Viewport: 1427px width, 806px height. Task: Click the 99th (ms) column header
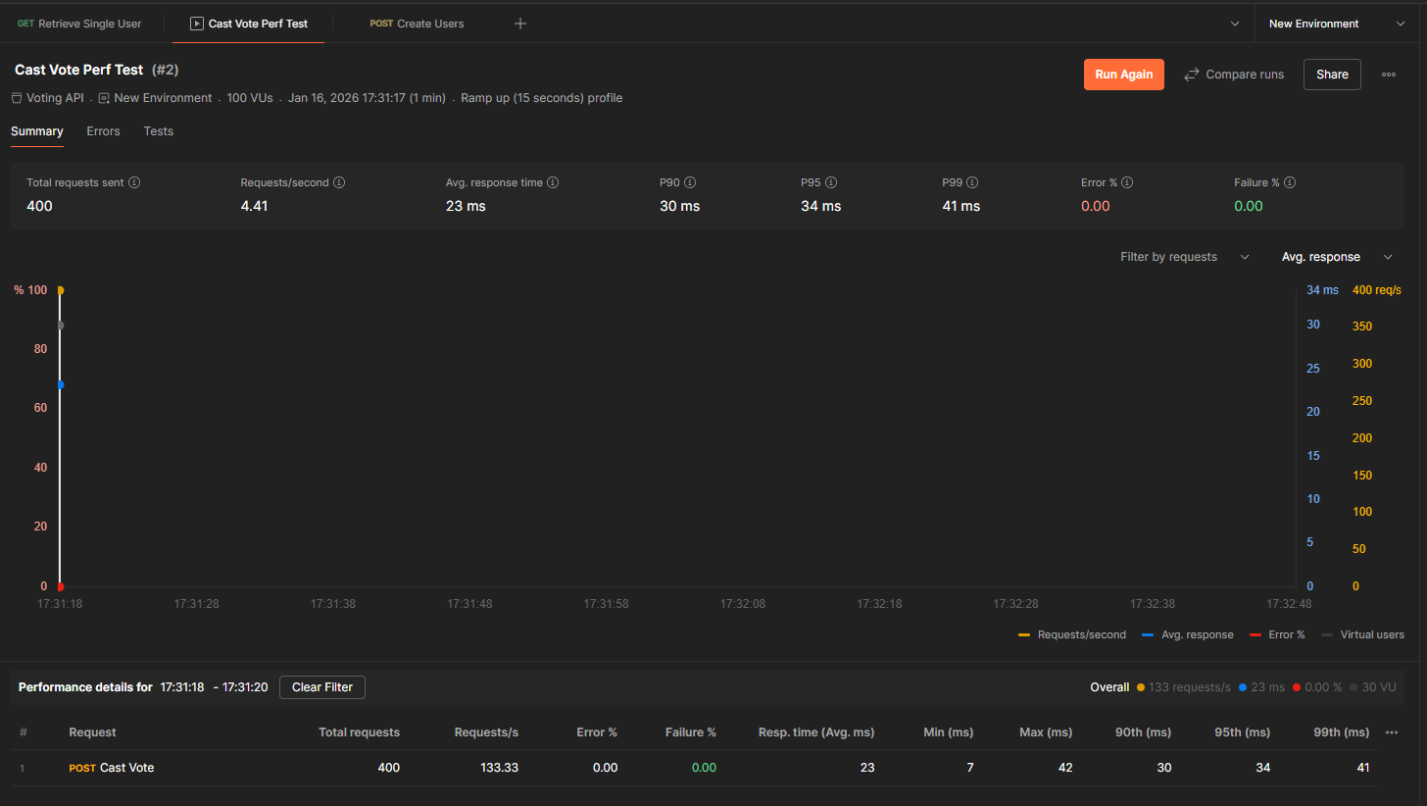pyautogui.click(x=1342, y=732)
